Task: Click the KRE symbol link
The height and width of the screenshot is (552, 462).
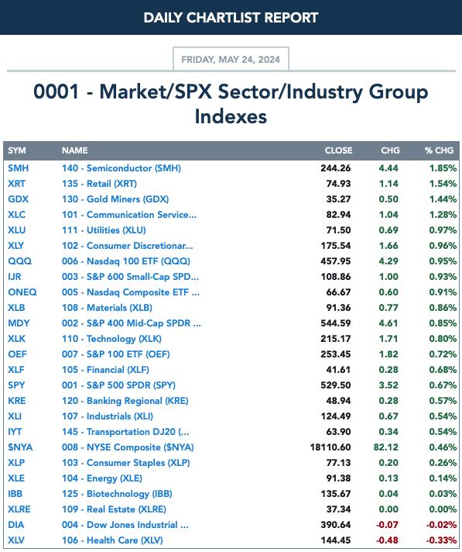Action: (16, 401)
